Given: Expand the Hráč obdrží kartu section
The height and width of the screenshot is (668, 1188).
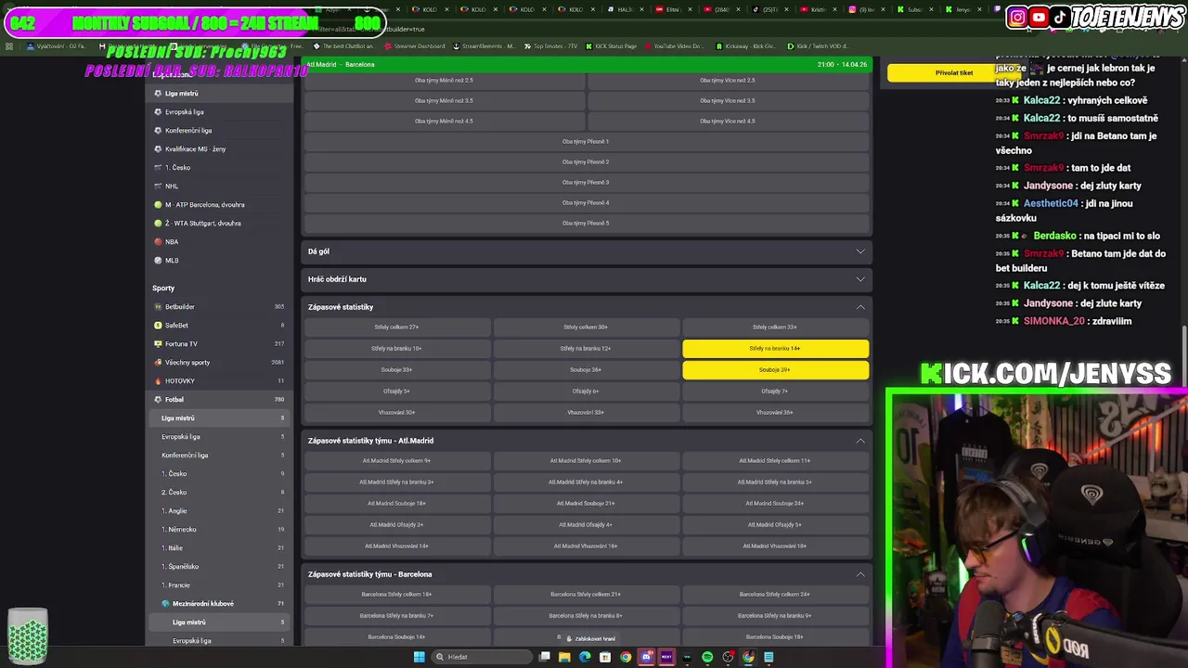Looking at the screenshot, I should [x=586, y=279].
